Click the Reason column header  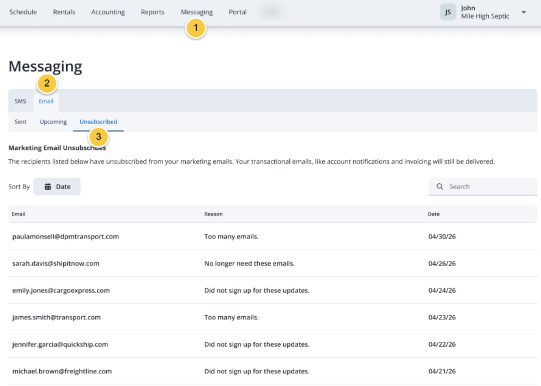[214, 214]
